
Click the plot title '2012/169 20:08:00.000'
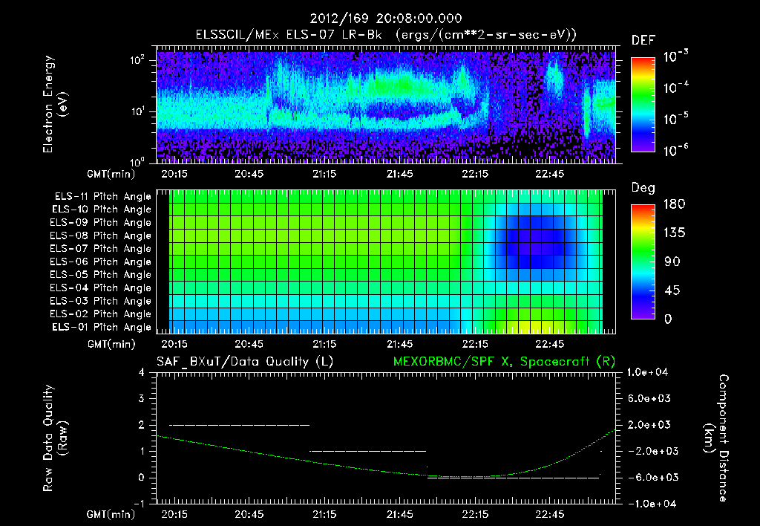pos(386,19)
